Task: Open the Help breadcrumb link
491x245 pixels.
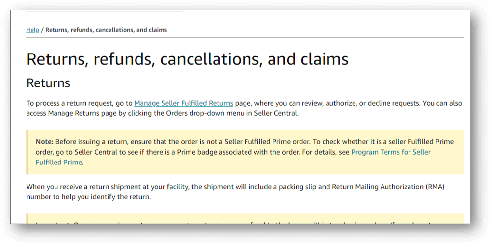Action: [32, 30]
